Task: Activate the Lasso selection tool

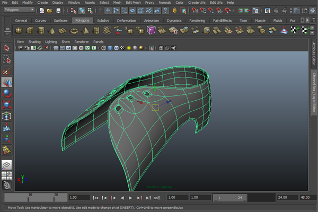Action: (7, 59)
